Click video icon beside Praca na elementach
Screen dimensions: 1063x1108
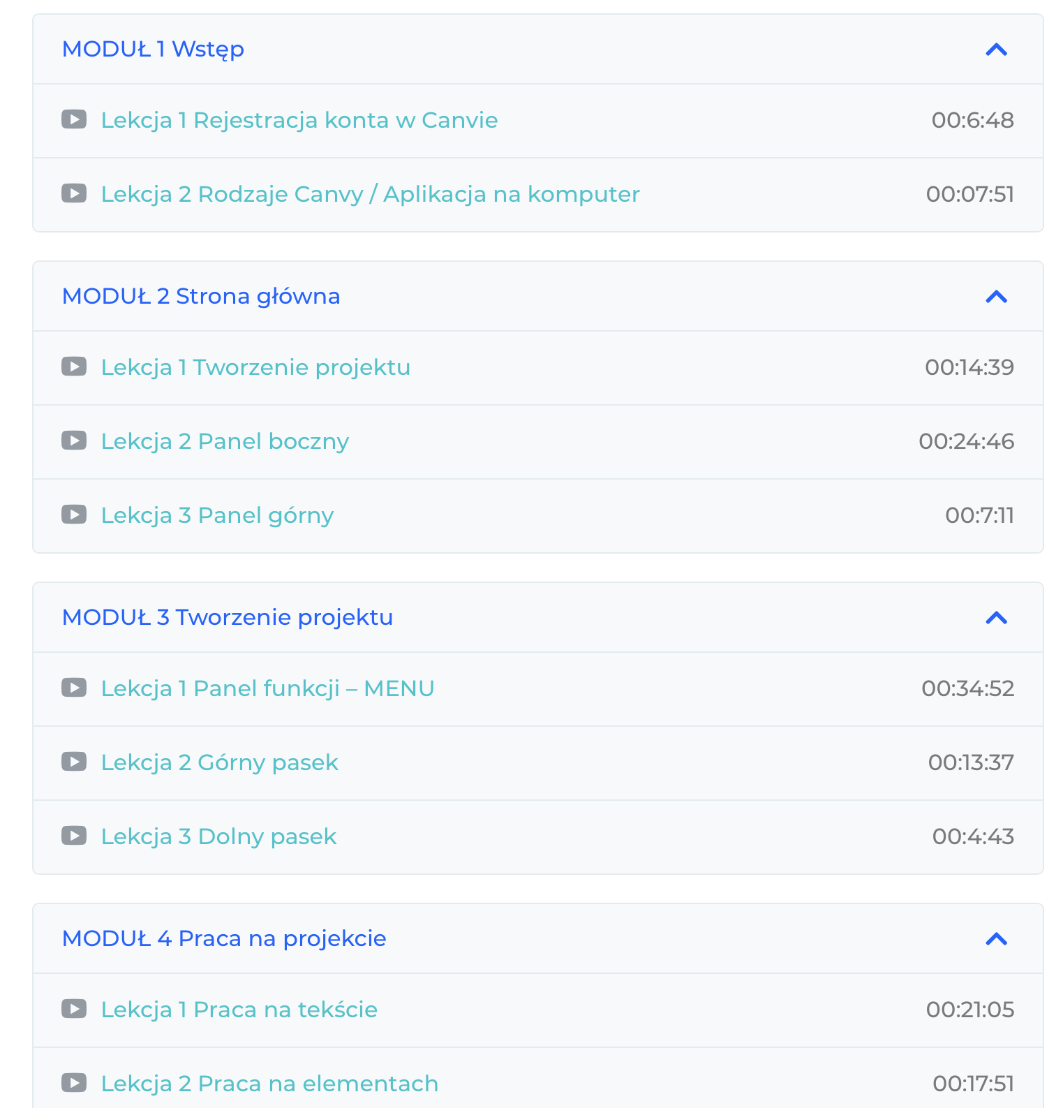coord(74,1083)
